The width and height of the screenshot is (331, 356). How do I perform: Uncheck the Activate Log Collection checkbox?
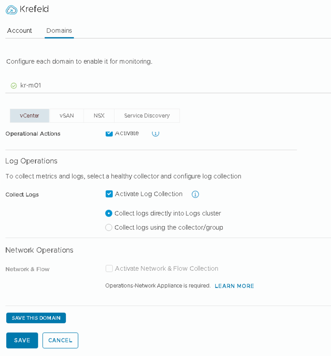coord(109,194)
